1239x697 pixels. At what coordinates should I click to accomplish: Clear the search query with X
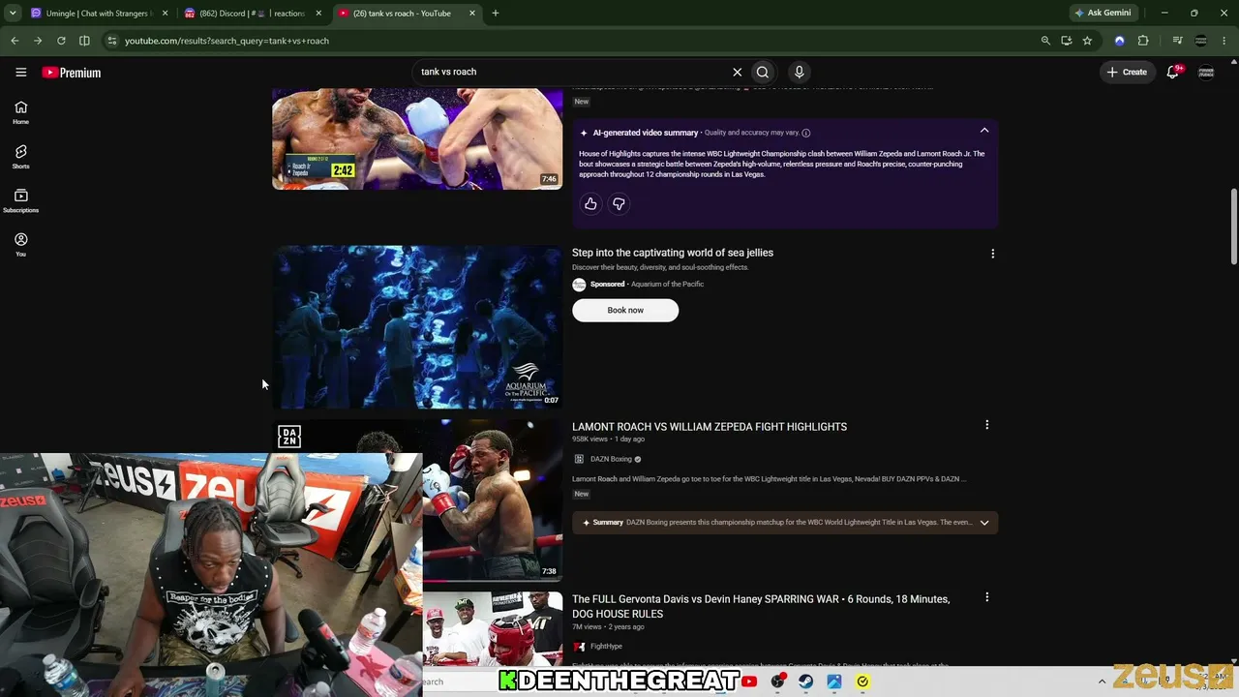point(737,72)
